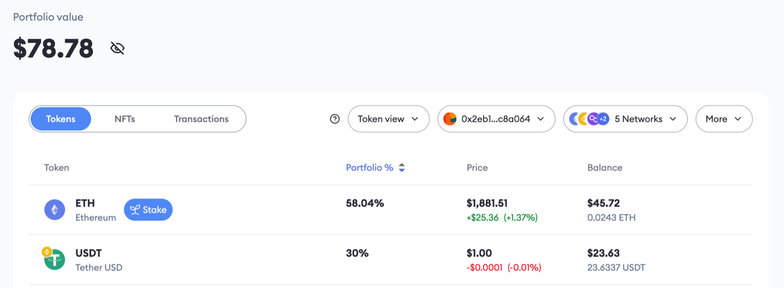Click the USDT balance of $23.63
This screenshot has width=784, height=289.
click(x=603, y=253)
